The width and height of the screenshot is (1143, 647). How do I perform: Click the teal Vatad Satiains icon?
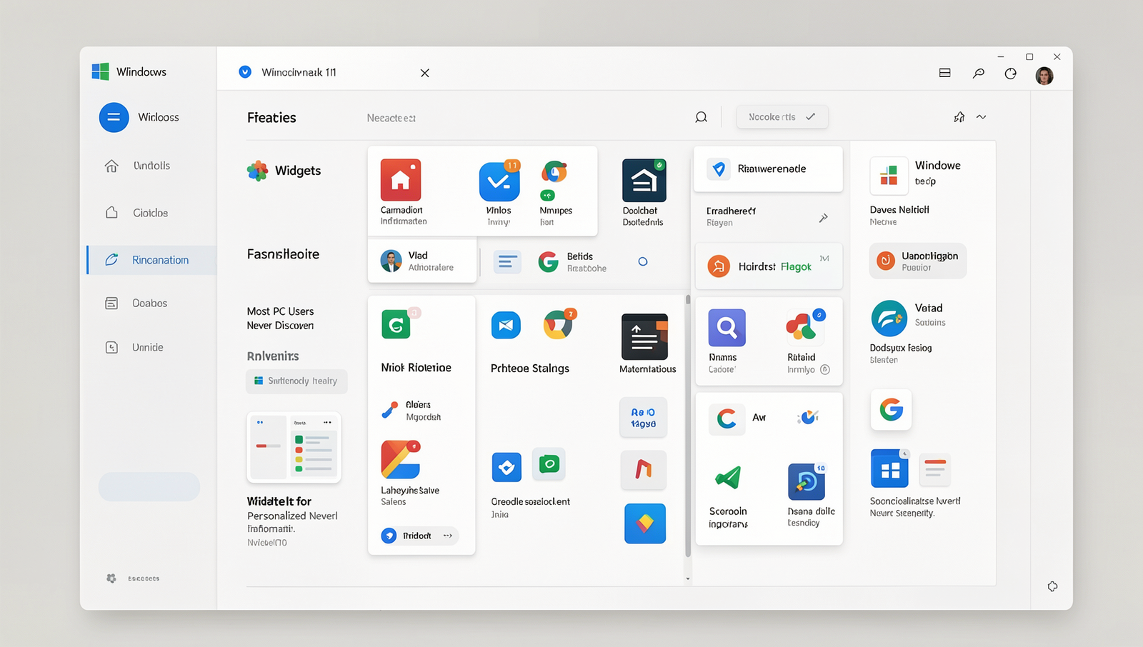pyautogui.click(x=889, y=319)
